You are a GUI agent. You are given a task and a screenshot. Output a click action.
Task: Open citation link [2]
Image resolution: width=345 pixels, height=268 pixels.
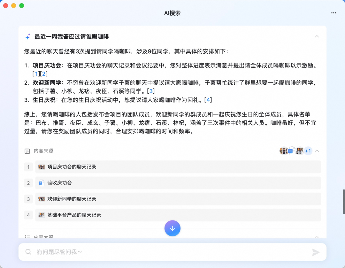43,74
